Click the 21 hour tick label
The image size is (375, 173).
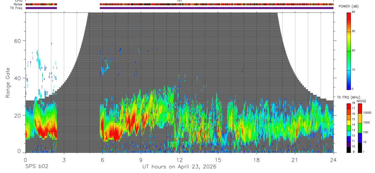(295, 159)
